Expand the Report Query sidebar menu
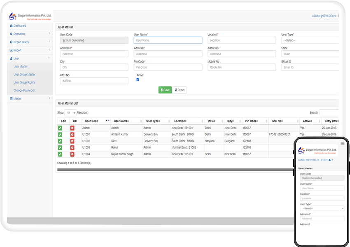The width and height of the screenshot is (350, 247). [x=30, y=42]
